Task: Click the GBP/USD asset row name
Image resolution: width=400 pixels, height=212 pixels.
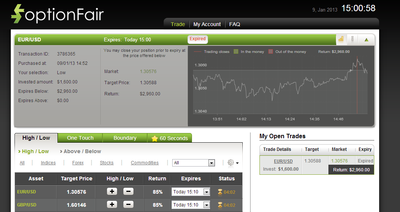Action: click(26, 205)
